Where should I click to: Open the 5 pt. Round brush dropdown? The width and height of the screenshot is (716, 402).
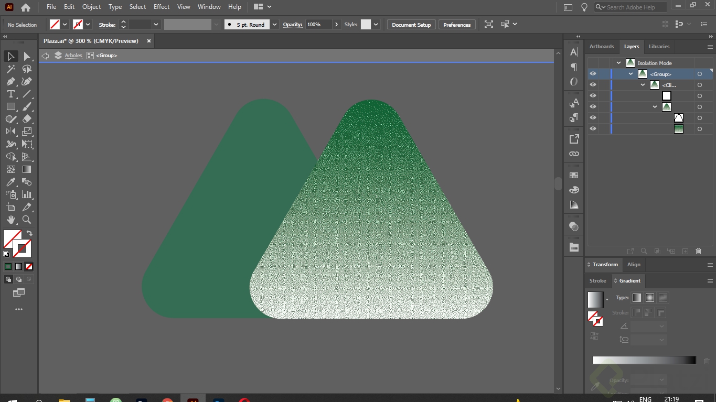(275, 25)
